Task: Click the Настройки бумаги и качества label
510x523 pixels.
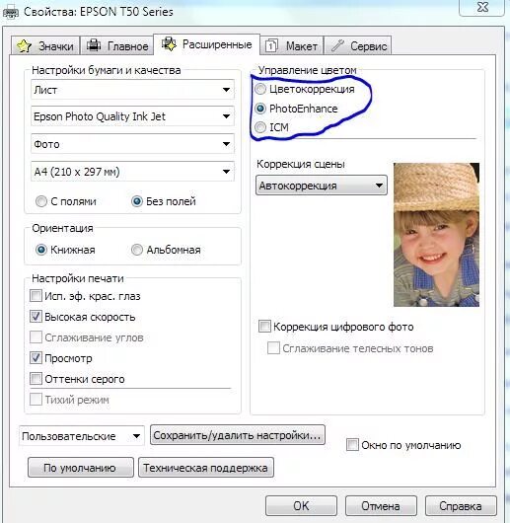Action: [x=106, y=70]
